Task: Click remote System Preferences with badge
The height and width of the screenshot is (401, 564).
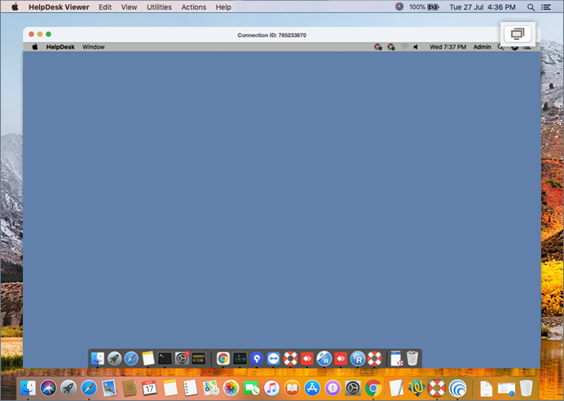Action: [x=182, y=358]
